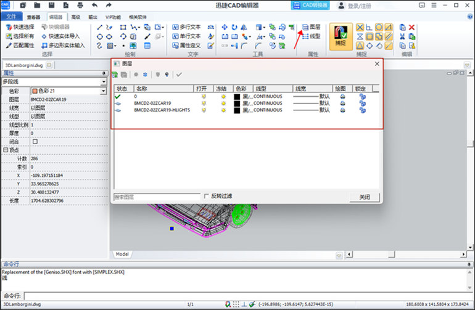Toggle light bulb for layer BMCD2-02ZCAR19
This screenshot has width=475, height=310.
click(204, 104)
